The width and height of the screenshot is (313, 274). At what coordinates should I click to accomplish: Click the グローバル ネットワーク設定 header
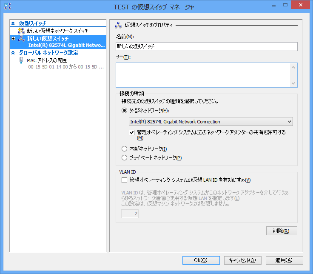[x=48, y=53]
